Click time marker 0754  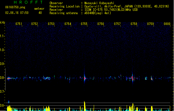click(68, 24)
